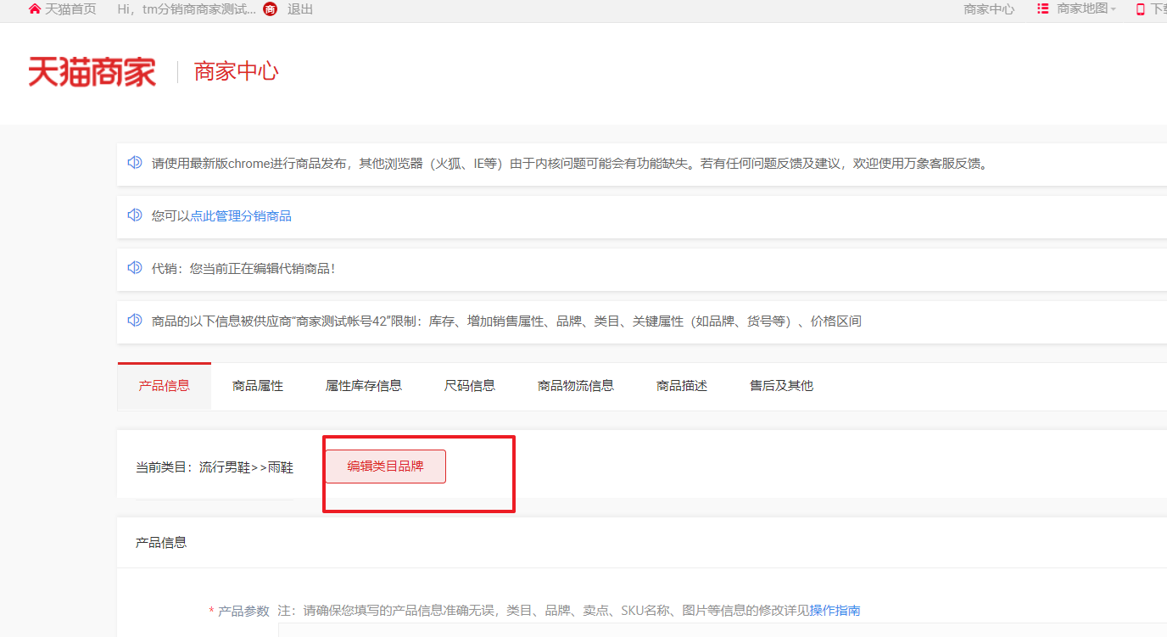Click the 当前类目：流行男鞋>>雨鞋 text
This screenshot has width=1167, height=637.
point(215,467)
